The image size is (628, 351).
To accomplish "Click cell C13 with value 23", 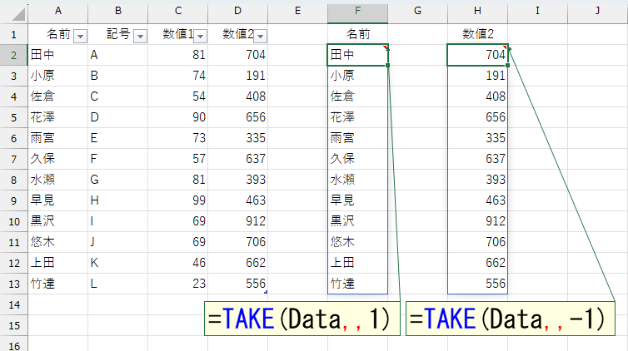I will point(178,284).
